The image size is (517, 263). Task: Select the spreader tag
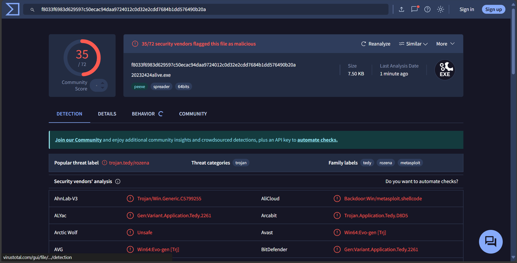pyautogui.click(x=161, y=87)
